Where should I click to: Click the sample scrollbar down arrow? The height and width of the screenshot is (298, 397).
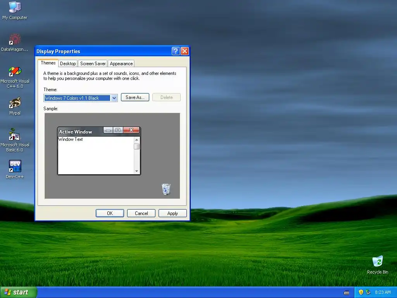coord(137,171)
